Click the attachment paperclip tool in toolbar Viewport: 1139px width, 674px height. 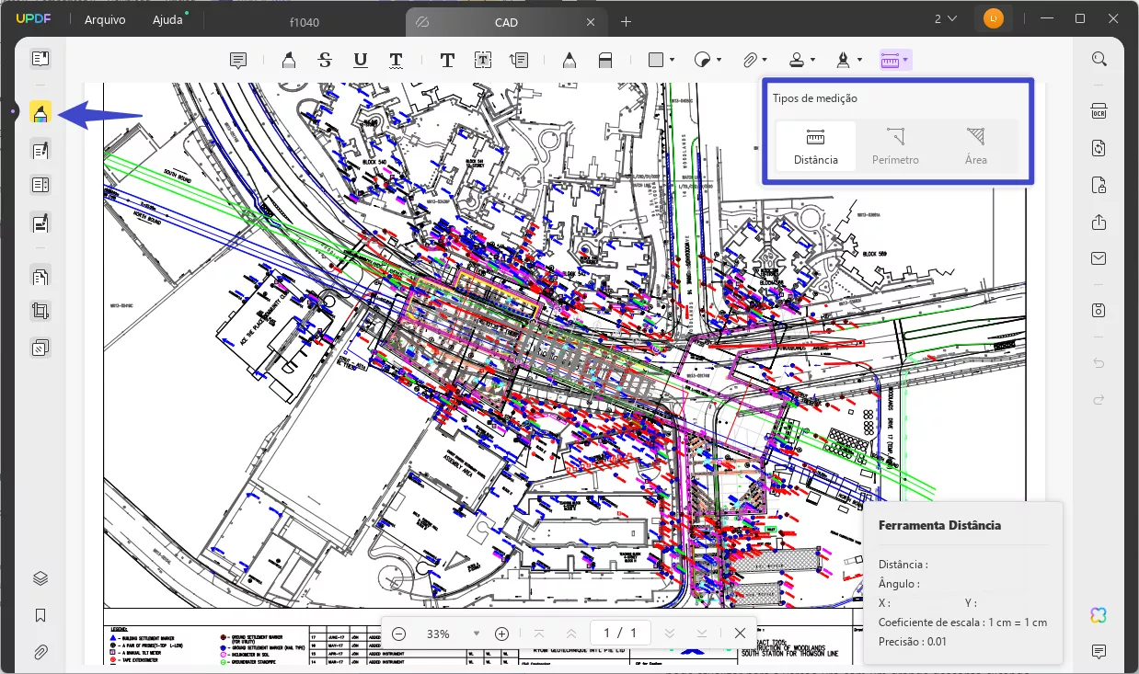tap(750, 61)
